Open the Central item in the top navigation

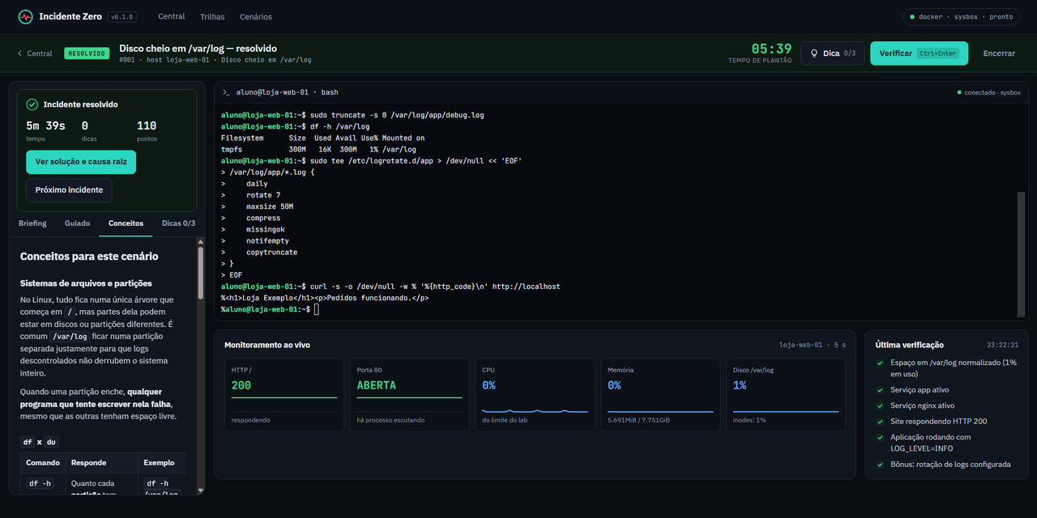click(x=172, y=17)
